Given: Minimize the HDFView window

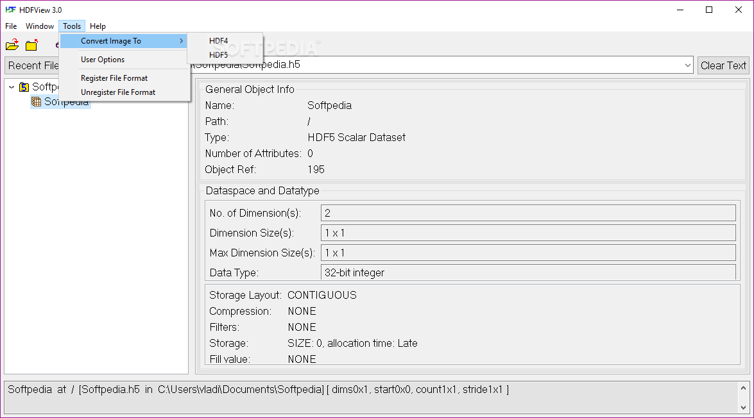Looking at the screenshot, I should [680, 10].
